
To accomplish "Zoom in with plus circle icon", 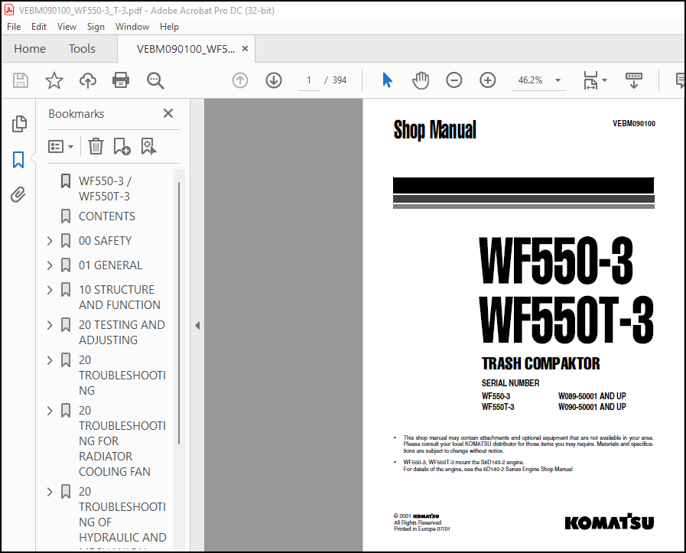I will tap(488, 80).
